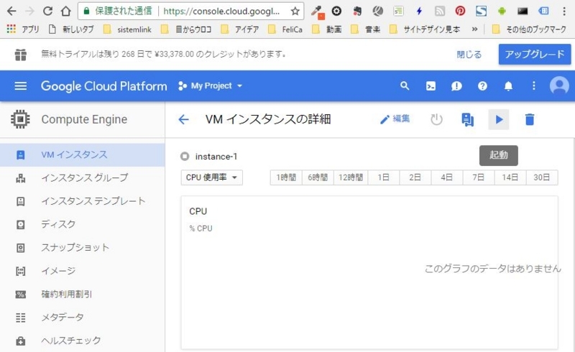This screenshot has width=575, height=352.
Task: Open the notifications bell
Action: [x=508, y=86]
